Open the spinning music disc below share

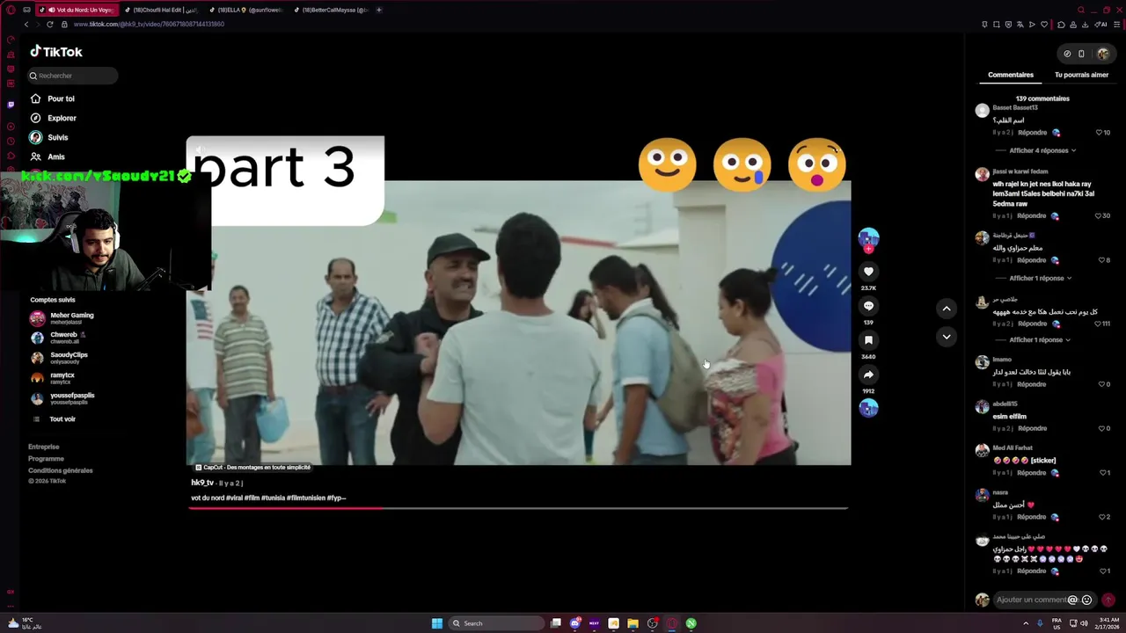pyautogui.click(x=868, y=408)
